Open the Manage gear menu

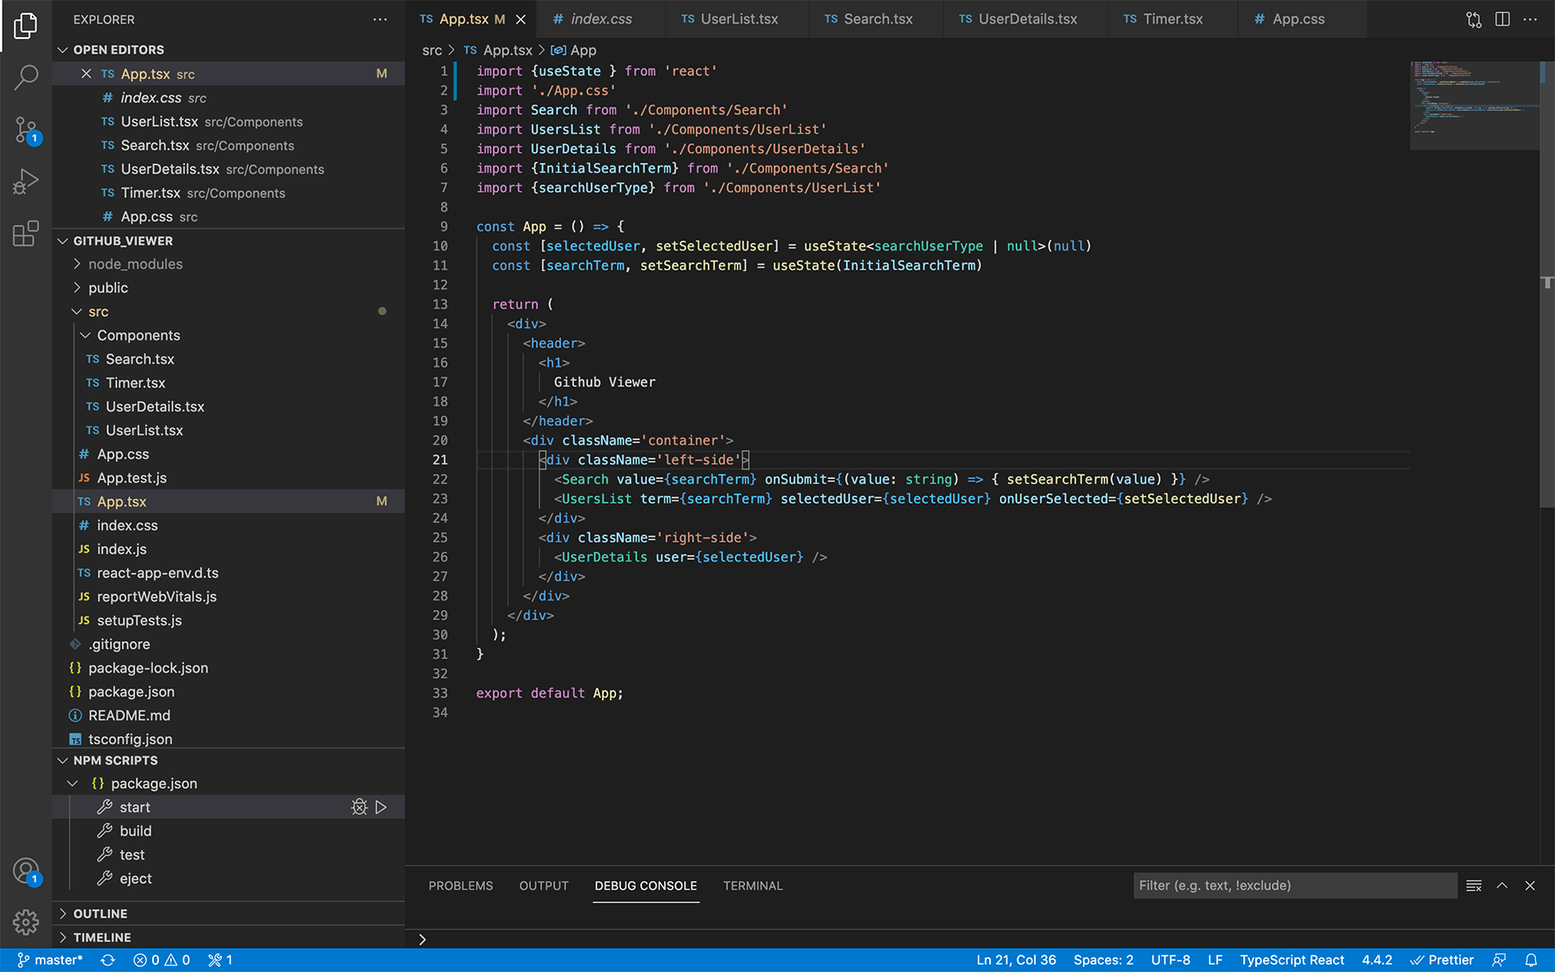pyautogui.click(x=26, y=922)
